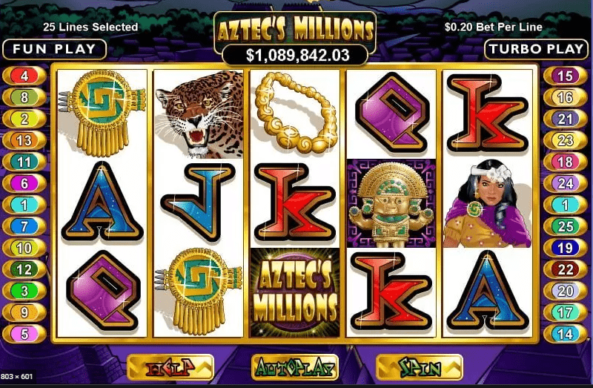Select payline 13 orange marker
The image size is (593, 388).
pyautogui.click(x=24, y=140)
